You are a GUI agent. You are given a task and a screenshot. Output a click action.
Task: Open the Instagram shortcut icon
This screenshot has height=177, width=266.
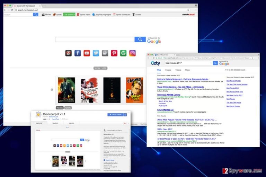point(133,53)
